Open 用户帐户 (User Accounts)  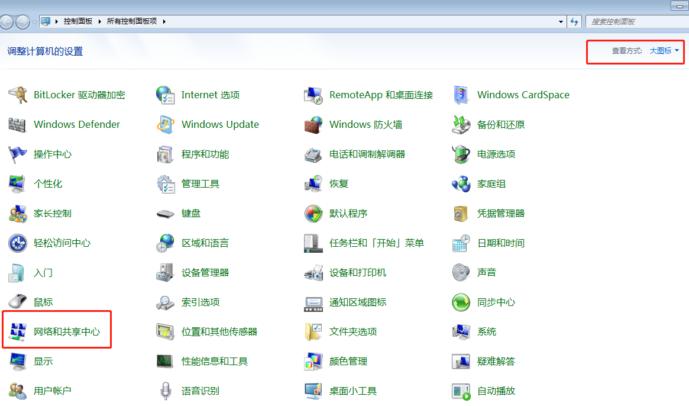coord(53,391)
